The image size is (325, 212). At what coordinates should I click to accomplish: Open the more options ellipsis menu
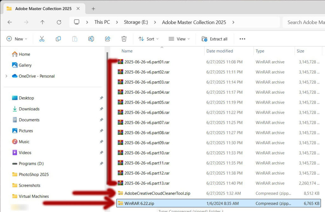tap(242, 39)
